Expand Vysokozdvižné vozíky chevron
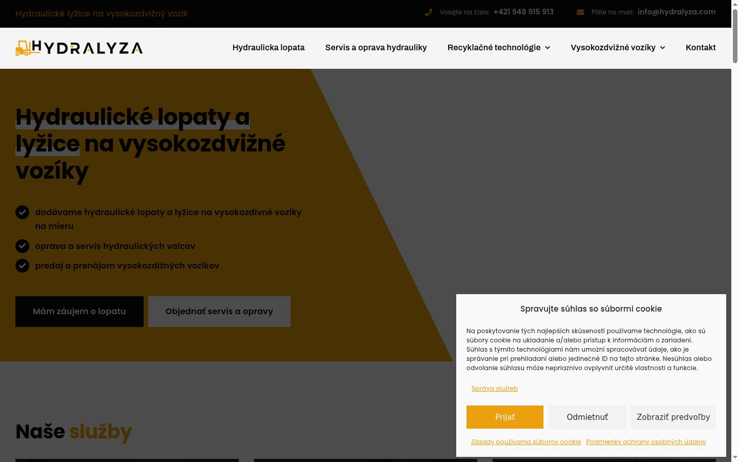 (x=663, y=48)
